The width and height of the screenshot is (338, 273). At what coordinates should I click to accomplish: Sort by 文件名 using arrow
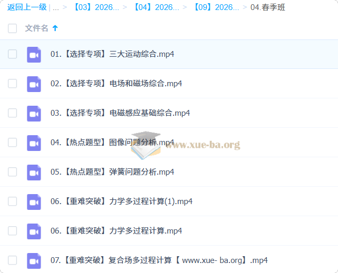[55, 28]
